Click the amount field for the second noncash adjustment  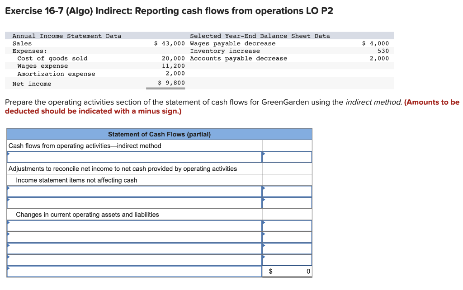(286, 203)
